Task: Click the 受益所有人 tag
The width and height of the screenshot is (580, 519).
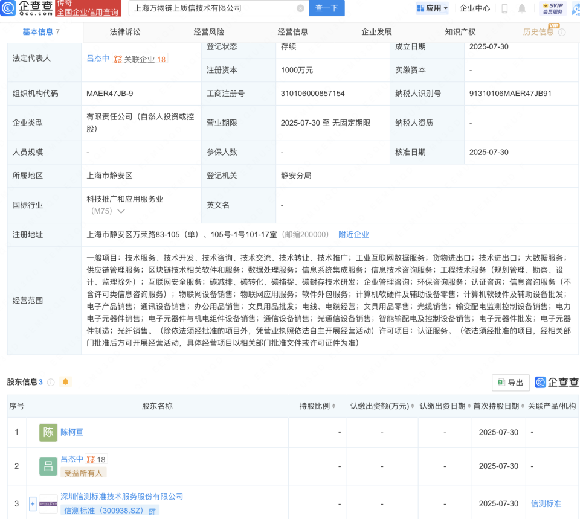Action: tap(83, 473)
